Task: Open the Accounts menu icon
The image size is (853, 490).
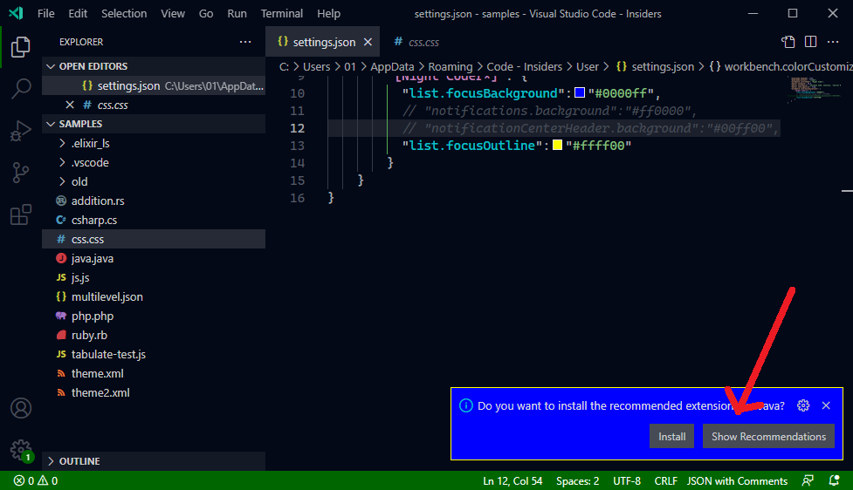Action: click(x=21, y=408)
